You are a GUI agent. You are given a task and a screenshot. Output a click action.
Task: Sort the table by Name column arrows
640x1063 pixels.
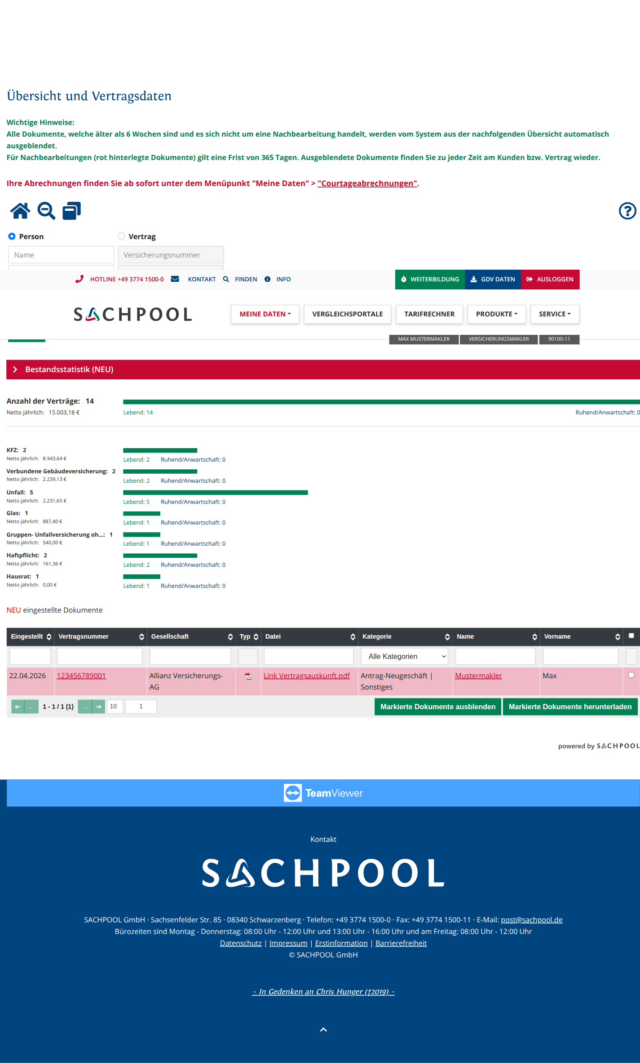point(534,637)
